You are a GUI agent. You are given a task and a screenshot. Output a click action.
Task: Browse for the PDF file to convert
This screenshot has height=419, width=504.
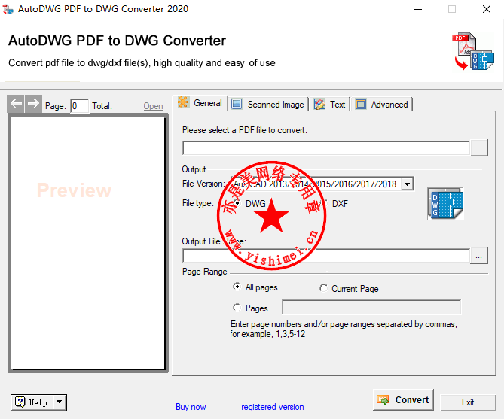tap(478, 148)
